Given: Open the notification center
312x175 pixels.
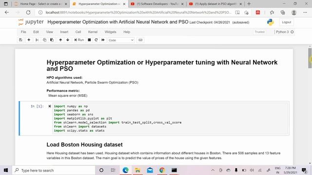Looking at the screenshot, I should click(x=304, y=170).
